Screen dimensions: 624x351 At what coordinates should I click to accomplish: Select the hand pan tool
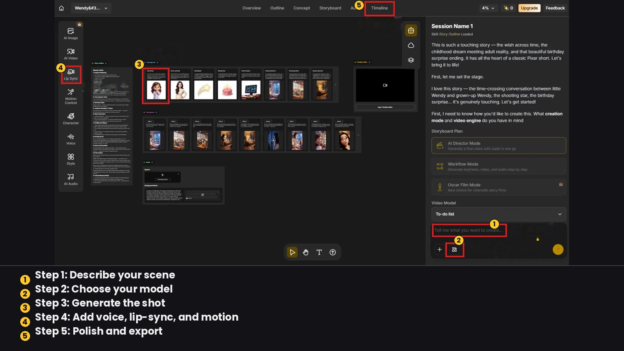(x=306, y=252)
